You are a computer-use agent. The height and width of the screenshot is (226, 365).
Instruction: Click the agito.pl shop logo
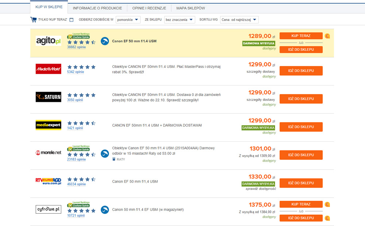[x=49, y=41]
